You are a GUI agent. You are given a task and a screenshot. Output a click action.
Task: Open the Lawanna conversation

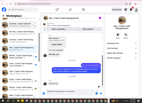click(19, 41)
